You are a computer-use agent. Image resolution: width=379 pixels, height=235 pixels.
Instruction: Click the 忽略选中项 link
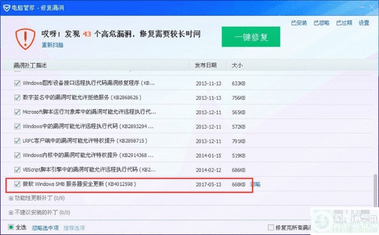(x=45, y=228)
